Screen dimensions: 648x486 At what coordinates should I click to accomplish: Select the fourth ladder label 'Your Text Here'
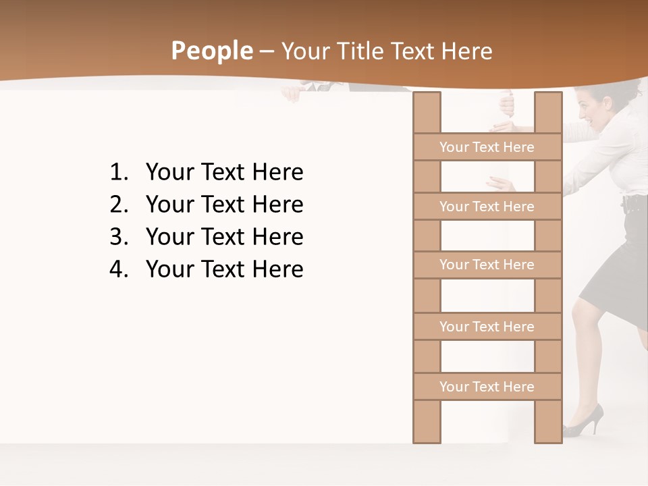tap(487, 327)
